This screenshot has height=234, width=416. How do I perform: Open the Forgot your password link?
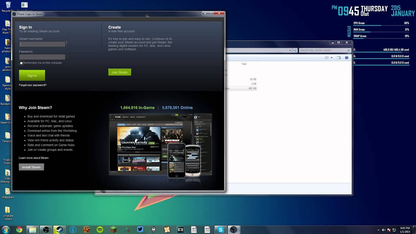click(x=32, y=85)
